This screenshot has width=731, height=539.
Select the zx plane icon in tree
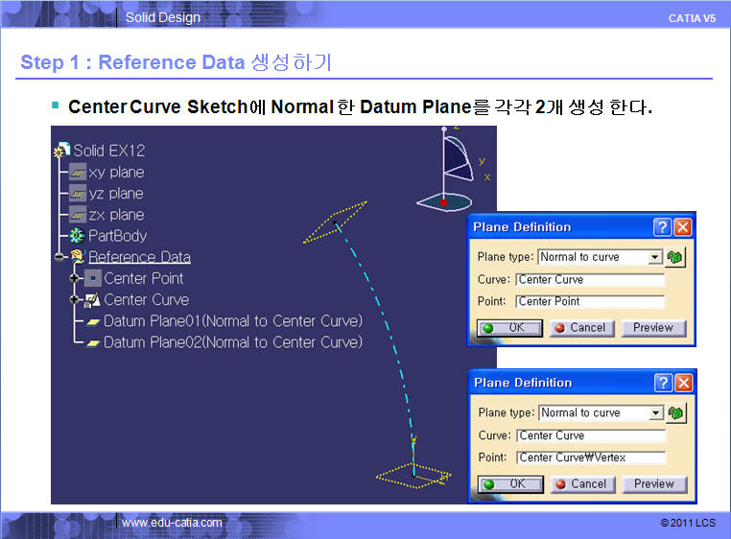(78, 215)
